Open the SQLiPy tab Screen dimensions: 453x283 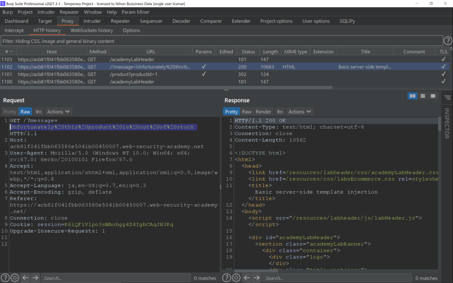click(347, 21)
